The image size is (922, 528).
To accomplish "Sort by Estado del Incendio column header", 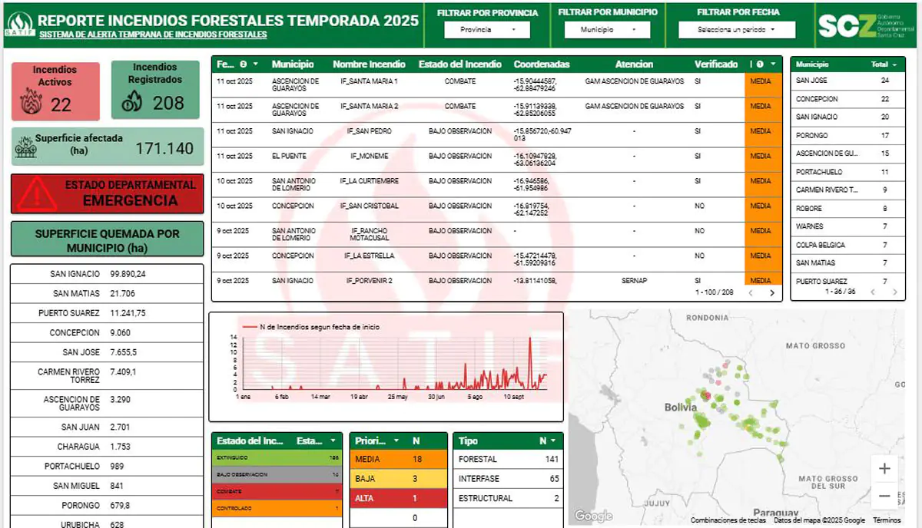I will tap(460, 64).
